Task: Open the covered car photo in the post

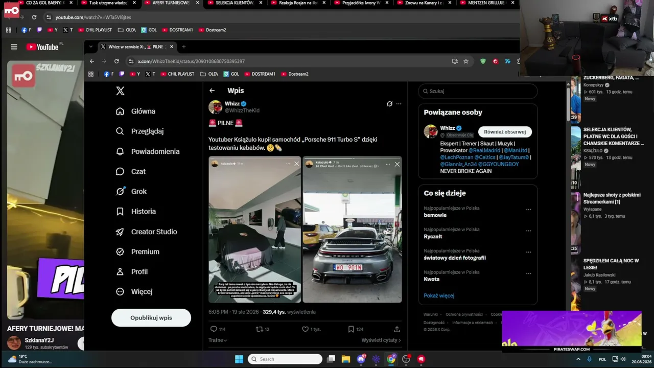Action: [x=254, y=229]
